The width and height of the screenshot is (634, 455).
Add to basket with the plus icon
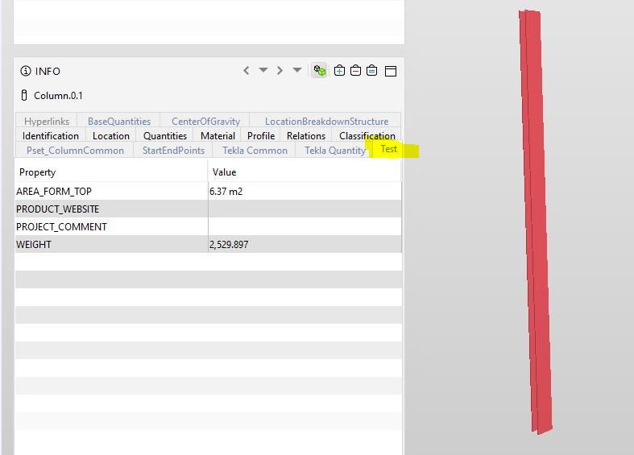339,71
